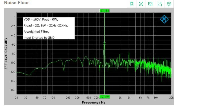Click the 'Input Shorted to GND' annotation
The image size is (206, 106).
[39, 38]
